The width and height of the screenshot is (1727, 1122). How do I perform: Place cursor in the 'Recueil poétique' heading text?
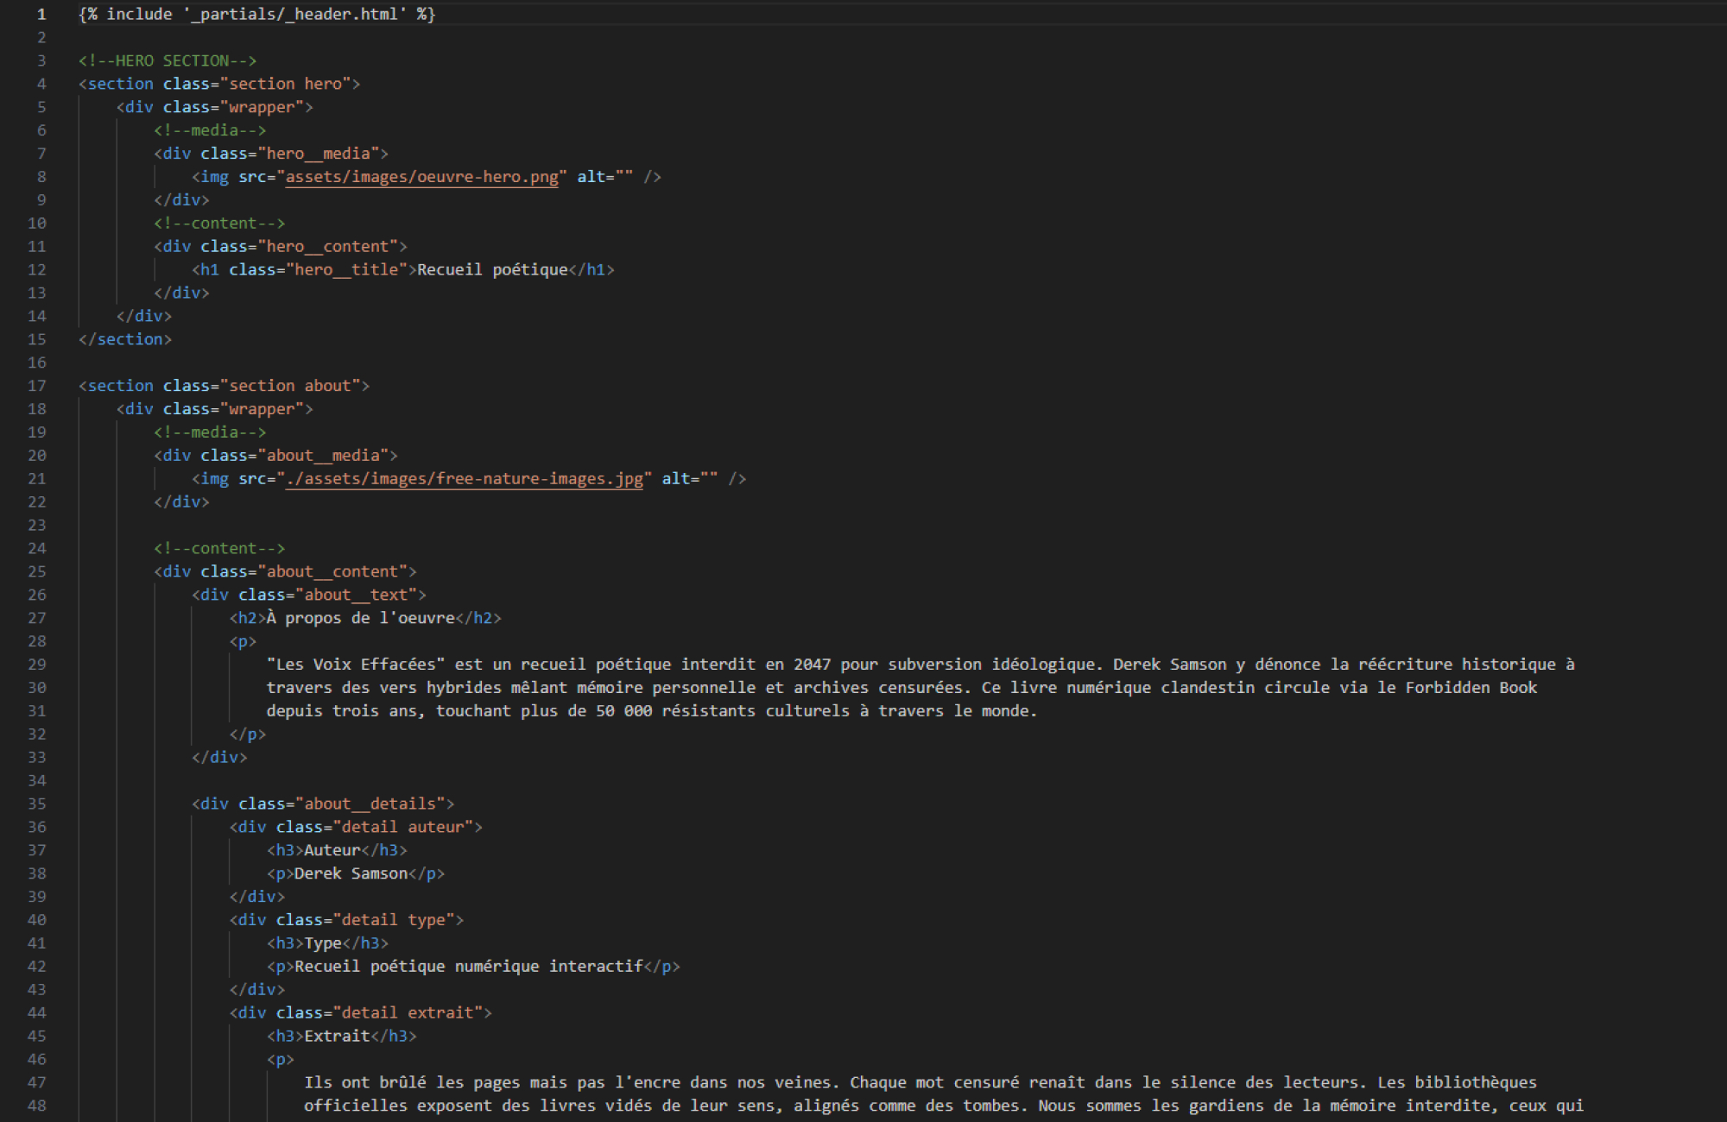tap(492, 270)
